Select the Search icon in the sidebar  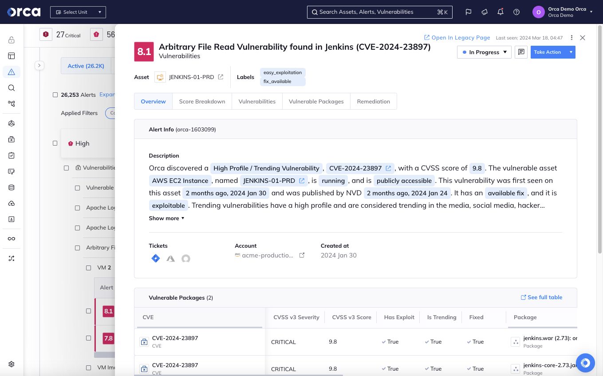[x=12, y=87]
